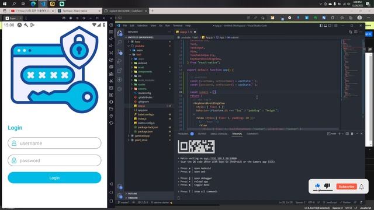374x210 pixels.
Task: Open the Help menu
Action: tap(188, 26)
